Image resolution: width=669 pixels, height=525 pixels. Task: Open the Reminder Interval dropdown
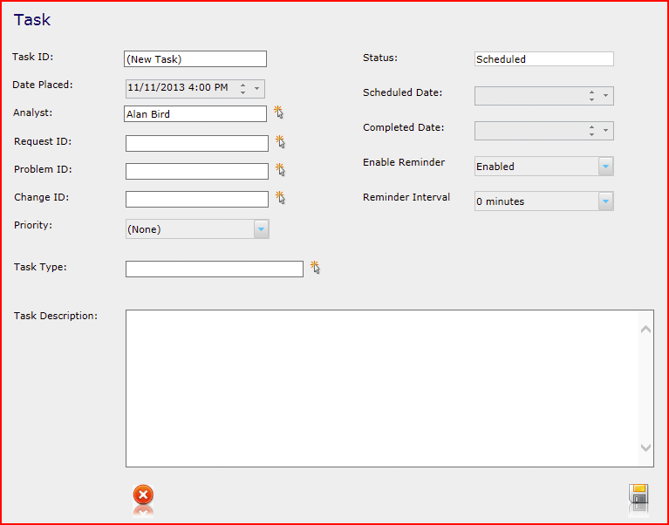[606, 201]
